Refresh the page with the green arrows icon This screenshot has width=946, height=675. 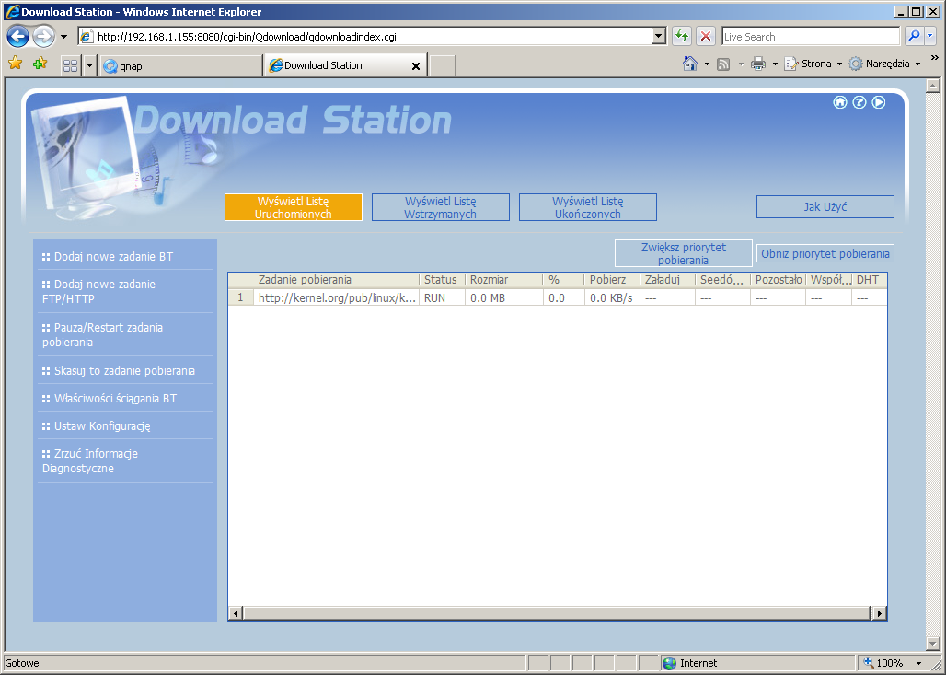coord(682,36)
